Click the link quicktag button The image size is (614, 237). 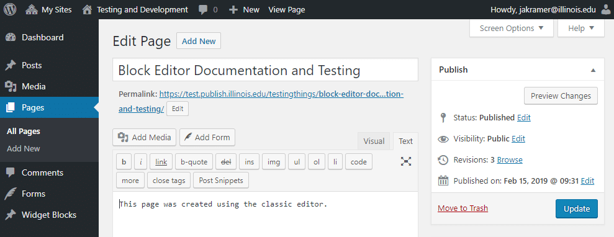tap(161, 161)
